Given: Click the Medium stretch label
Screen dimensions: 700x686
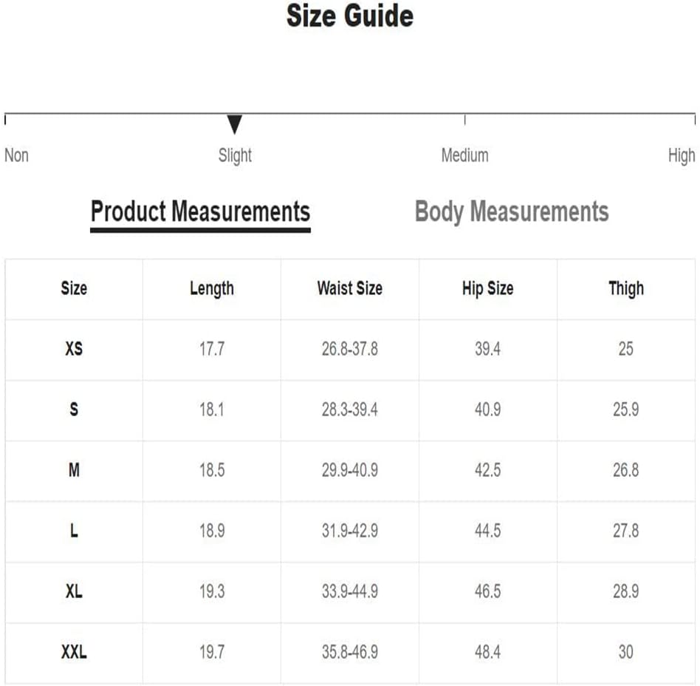Looking at the screenshot, I should (464, 155).
